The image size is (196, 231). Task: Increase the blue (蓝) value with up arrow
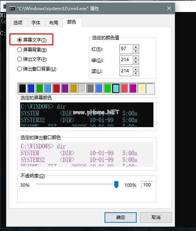136,69
